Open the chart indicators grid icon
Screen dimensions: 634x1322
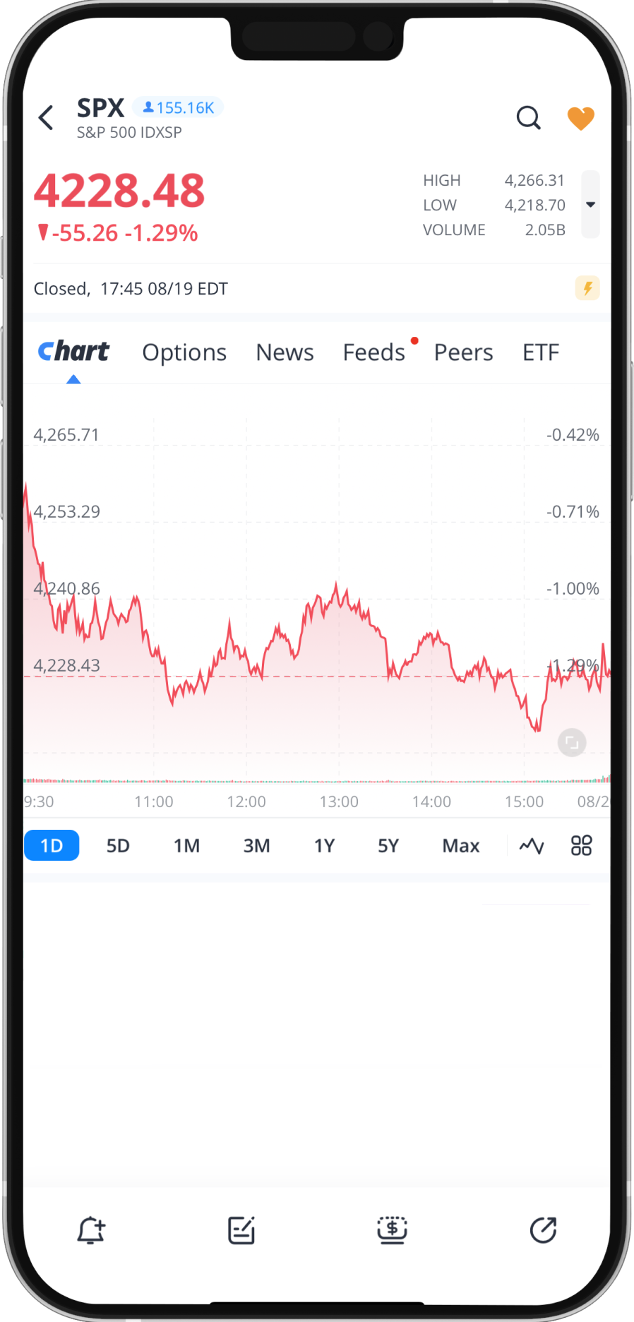click(581, 846)
